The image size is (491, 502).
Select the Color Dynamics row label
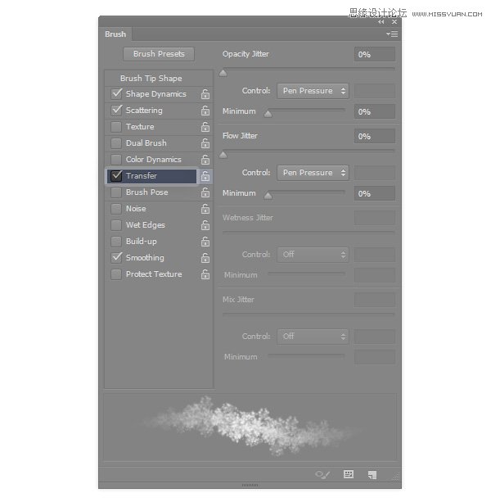point(154,160)
